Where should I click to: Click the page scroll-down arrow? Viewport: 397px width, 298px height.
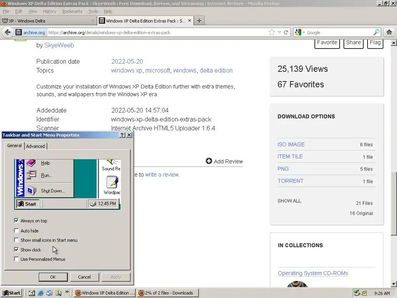(394, 284)
